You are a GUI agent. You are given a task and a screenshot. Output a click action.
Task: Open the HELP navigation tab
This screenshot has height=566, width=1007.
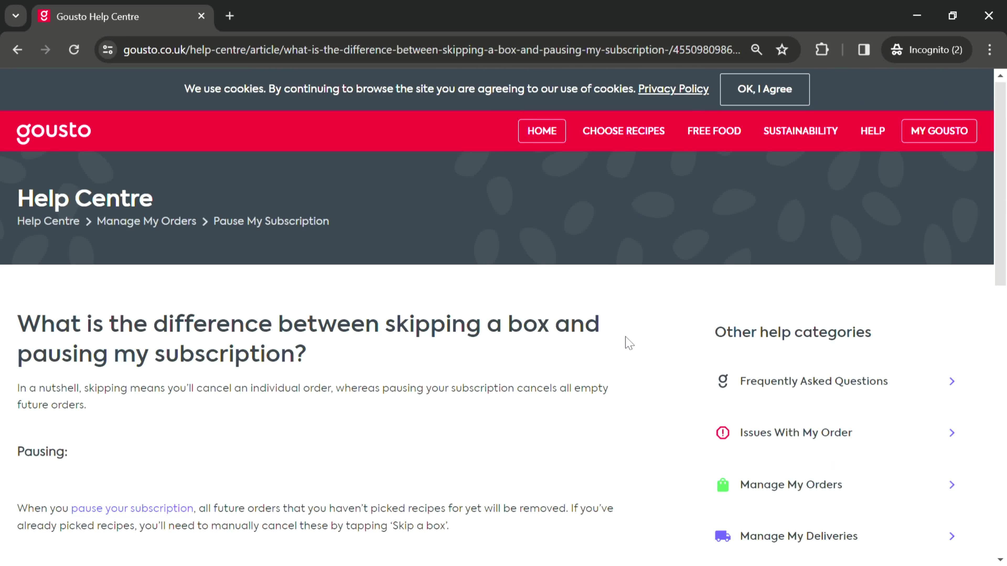pyautogui.click(x=873, y=130)
